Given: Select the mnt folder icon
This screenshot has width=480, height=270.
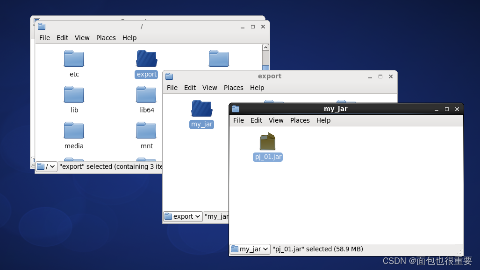Looking at the screenshot, I should [x=146, y=131].
